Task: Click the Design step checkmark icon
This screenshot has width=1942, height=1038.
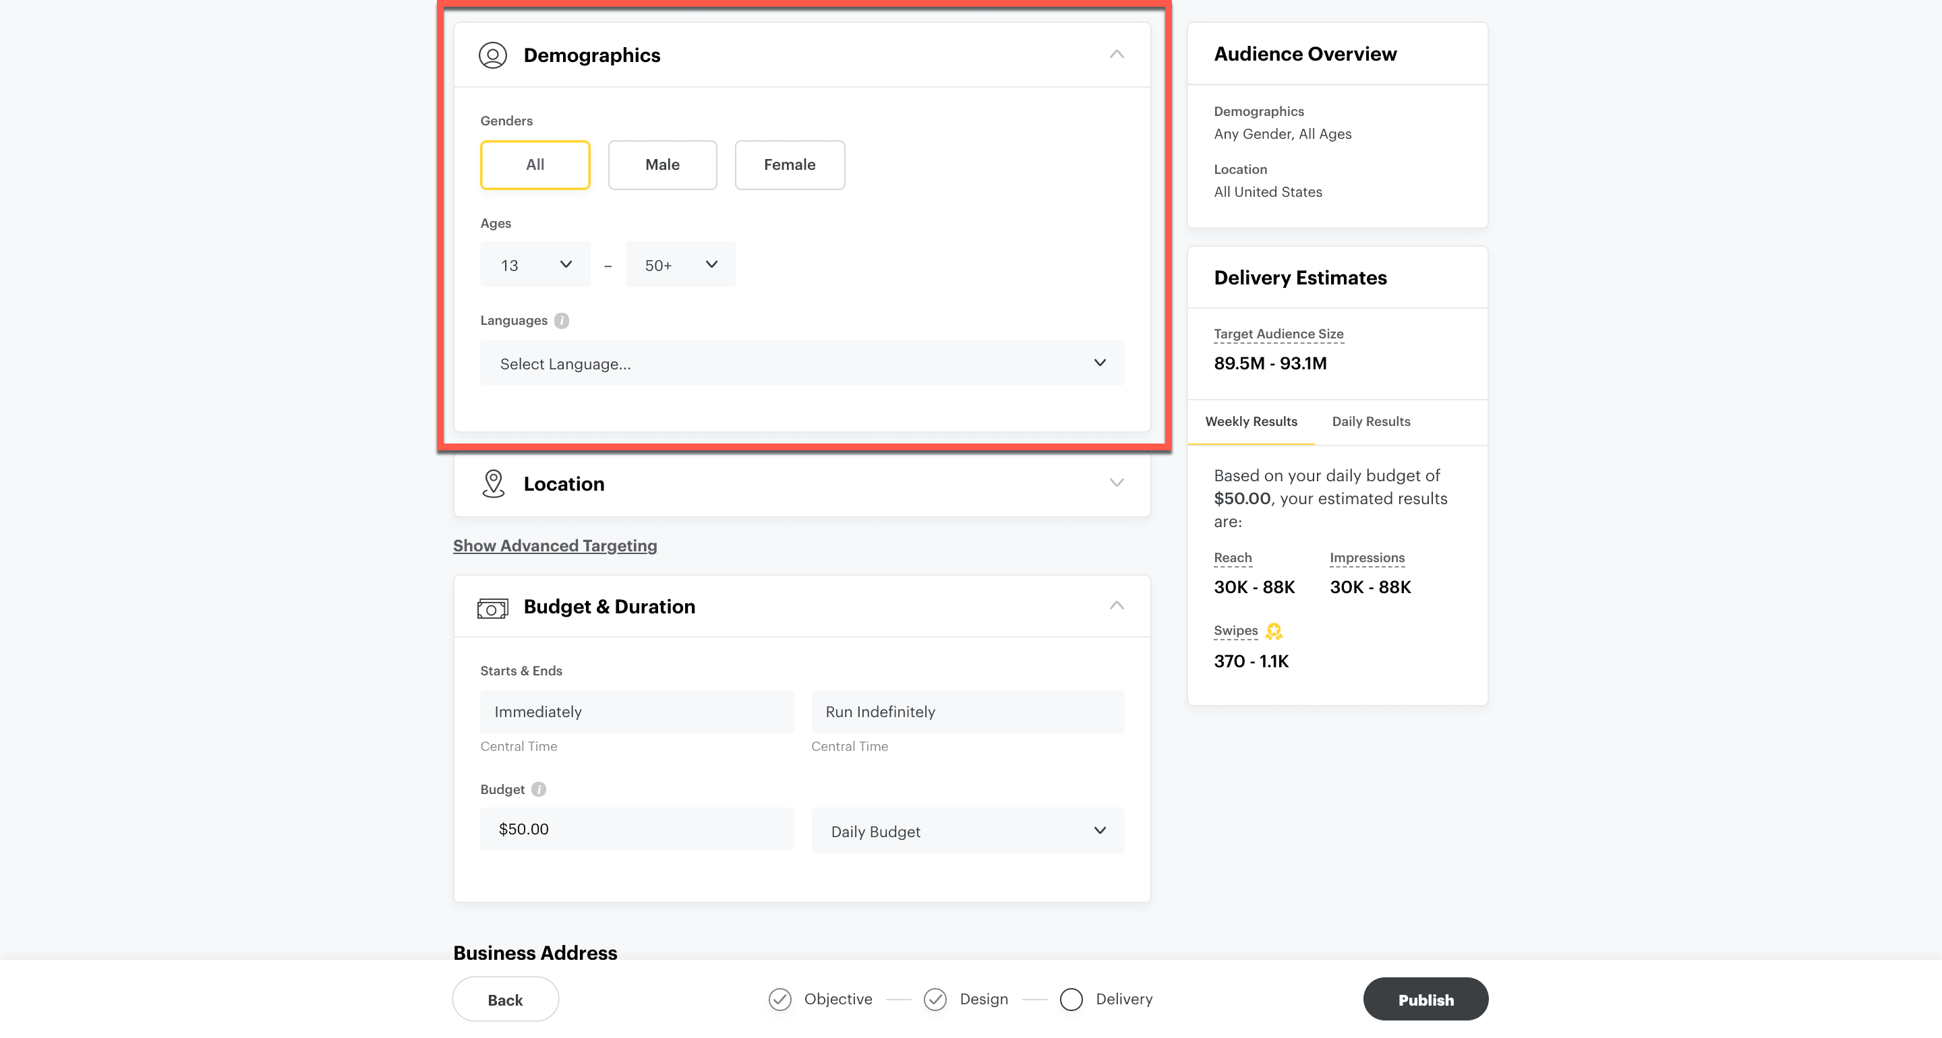Action: tap(935, 1000)
